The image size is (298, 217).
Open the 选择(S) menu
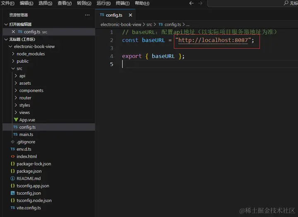tap(46, 3)
